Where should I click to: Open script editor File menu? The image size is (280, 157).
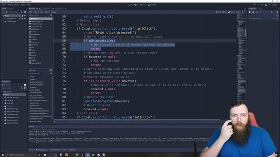31,12
